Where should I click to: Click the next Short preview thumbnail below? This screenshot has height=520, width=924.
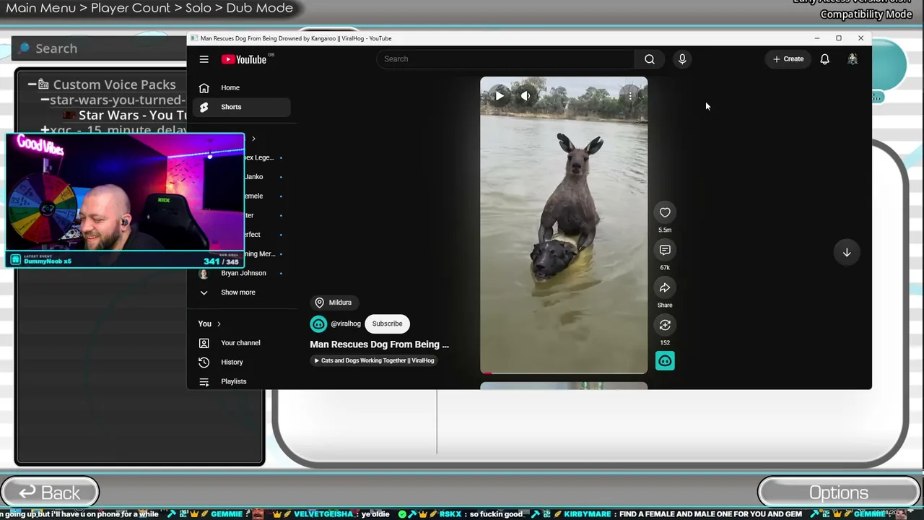(x=564, y=386)
